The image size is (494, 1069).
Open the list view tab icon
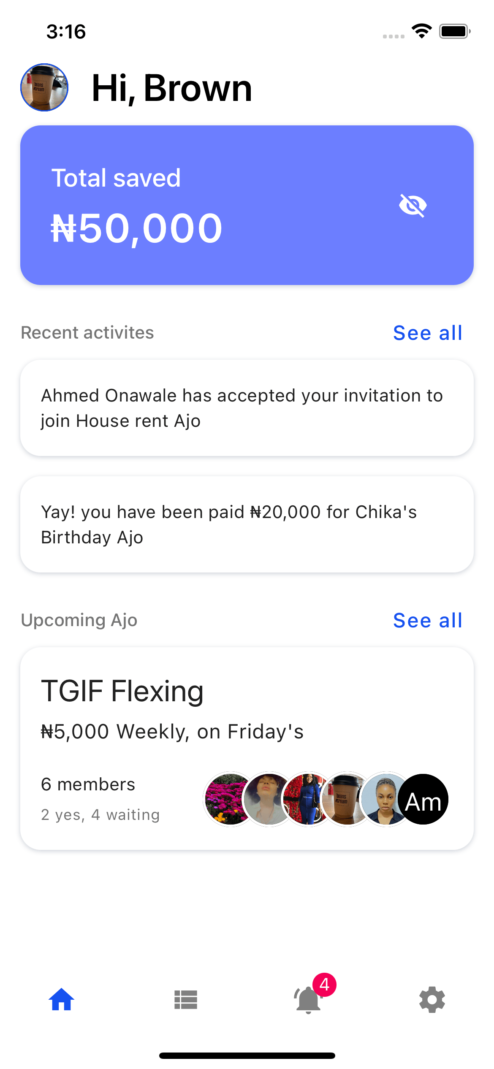click(x=186, y=1000)
